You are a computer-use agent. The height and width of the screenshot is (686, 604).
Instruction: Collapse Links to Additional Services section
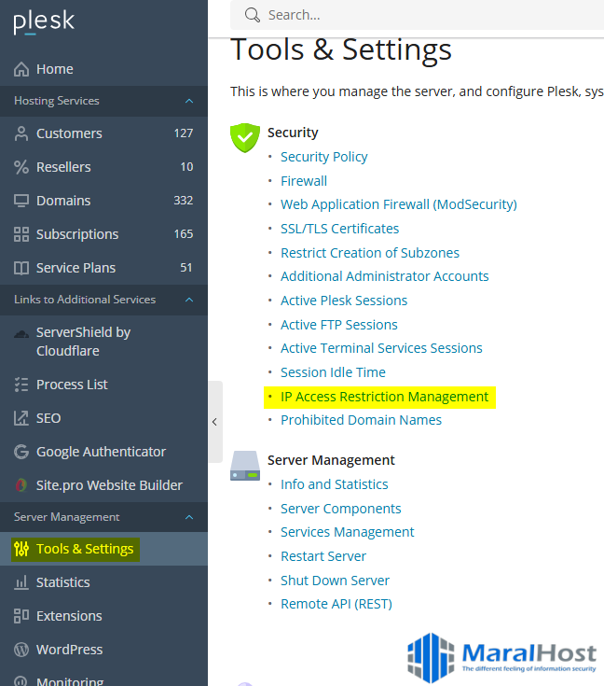[189, 300]
